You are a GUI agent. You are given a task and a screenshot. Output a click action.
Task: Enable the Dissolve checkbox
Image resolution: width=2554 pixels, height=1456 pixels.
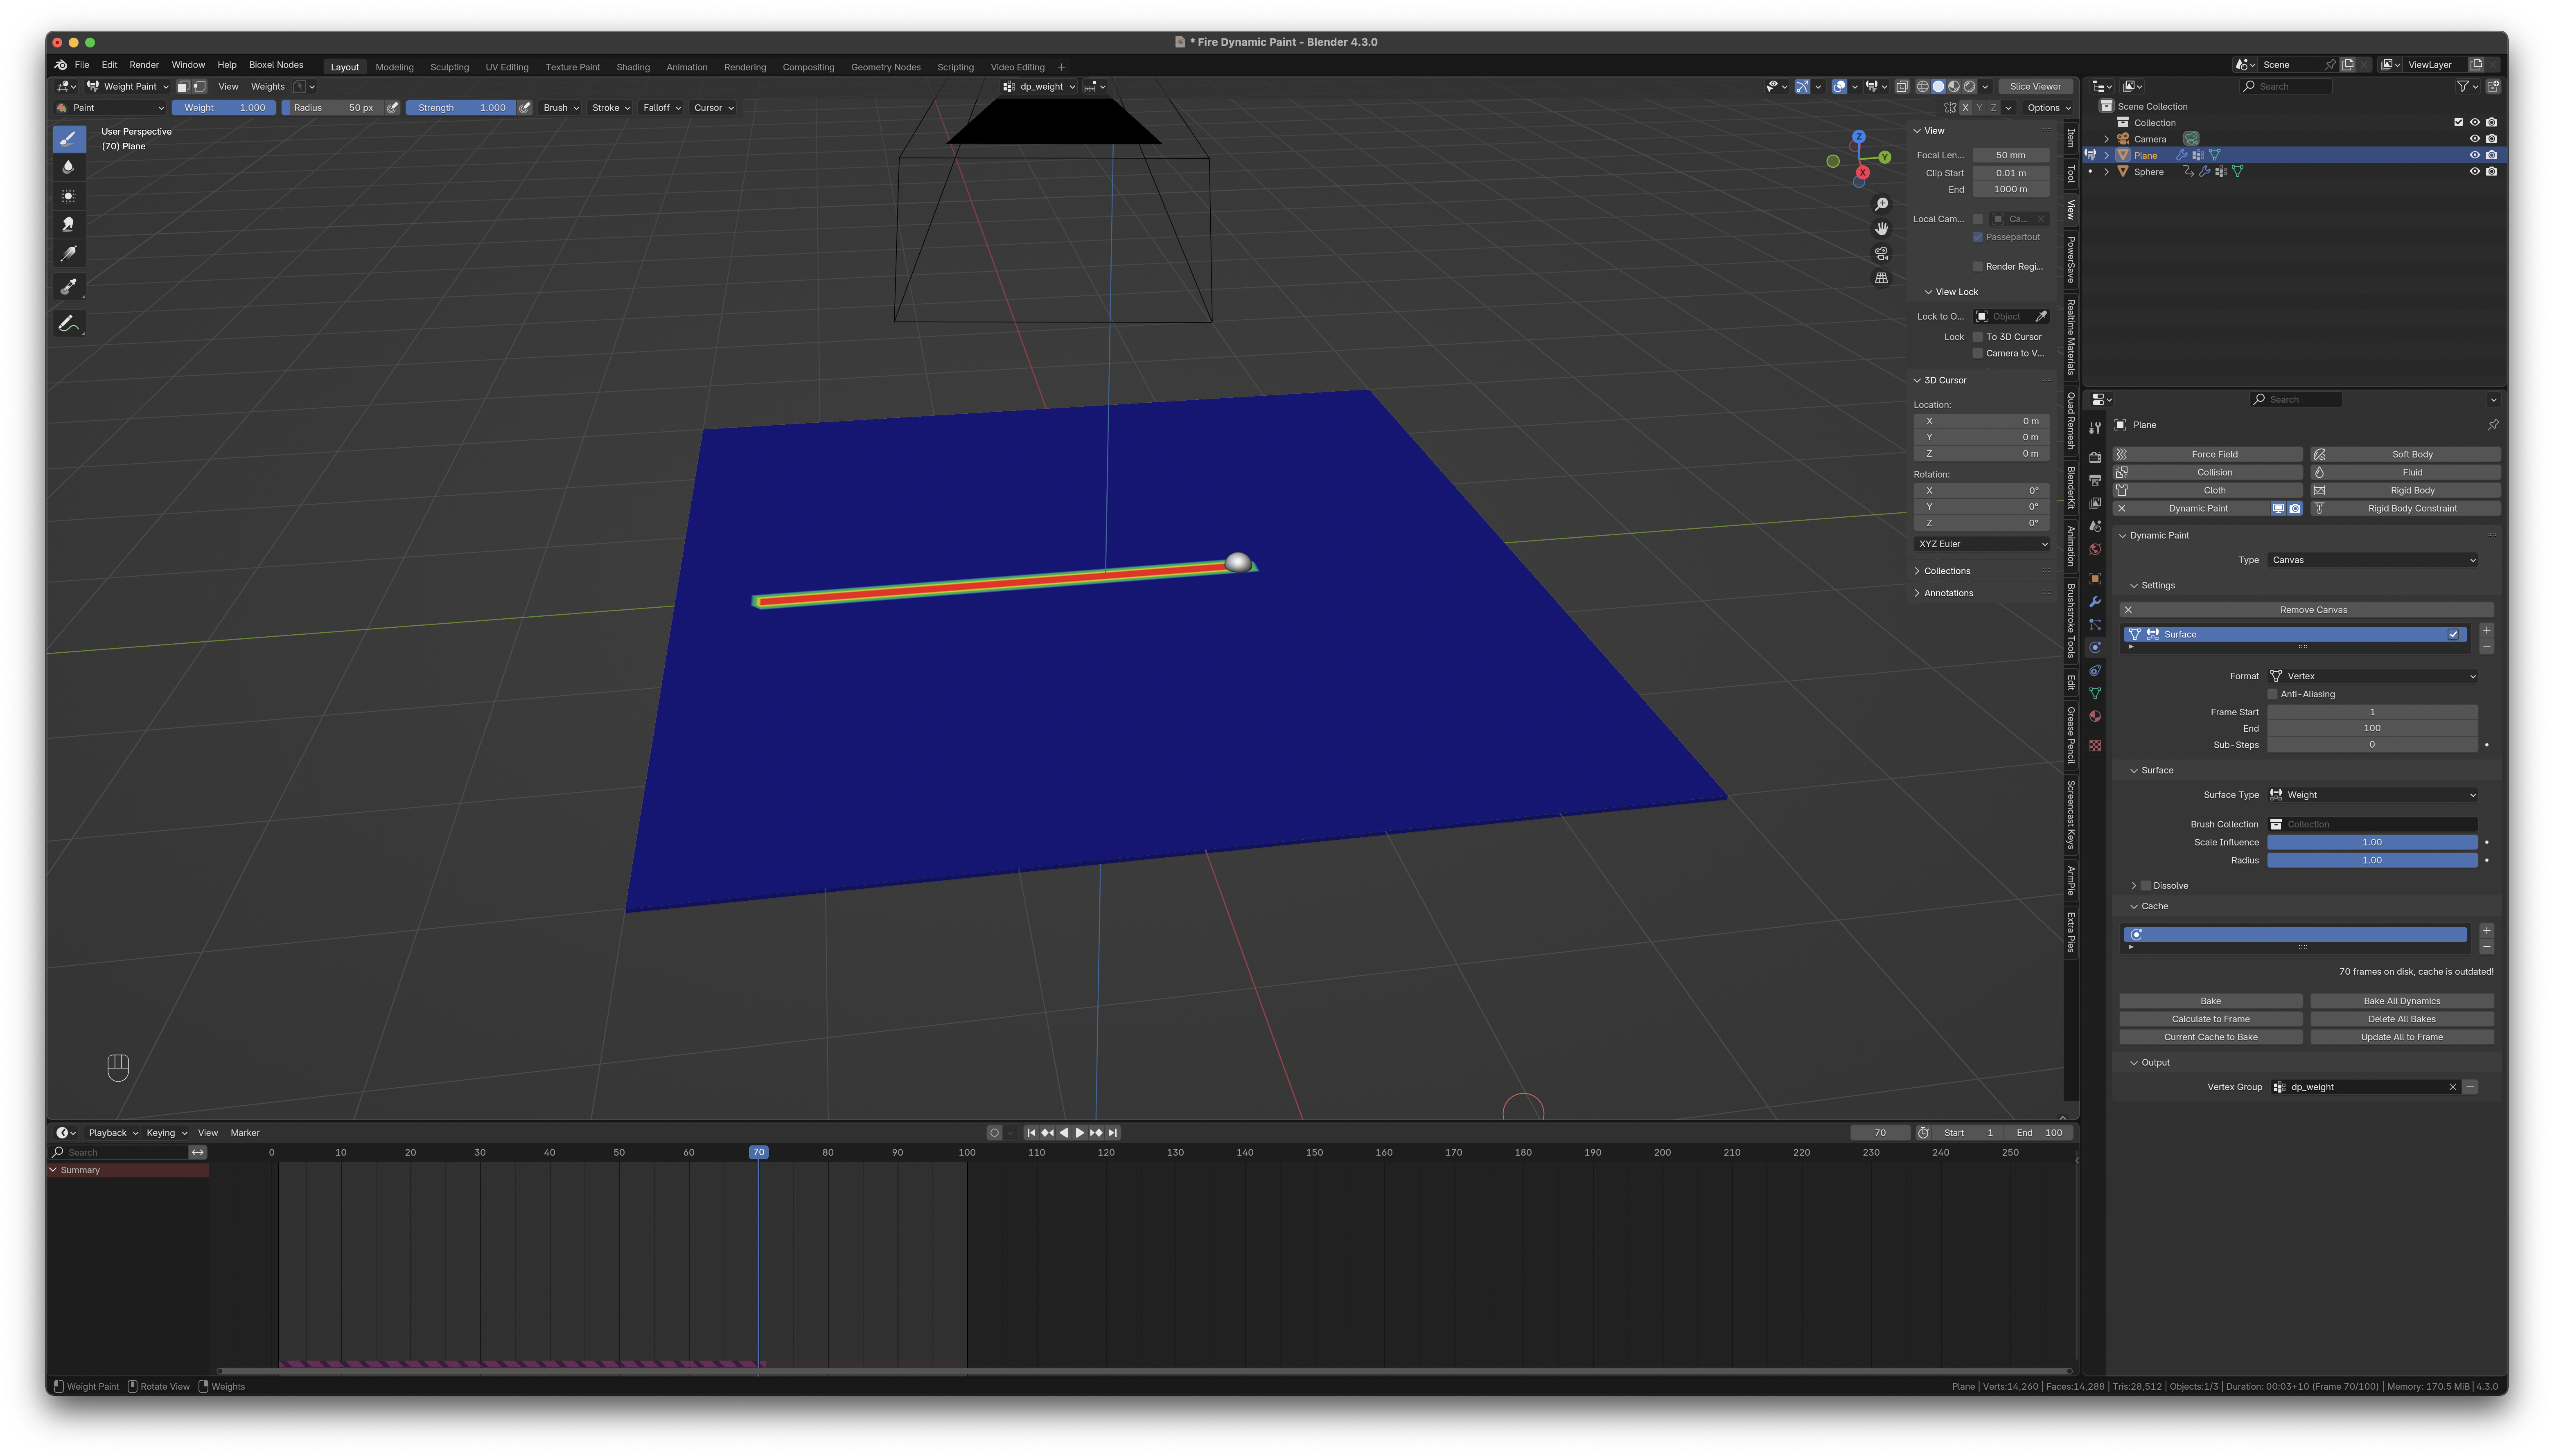point(2145,886)
